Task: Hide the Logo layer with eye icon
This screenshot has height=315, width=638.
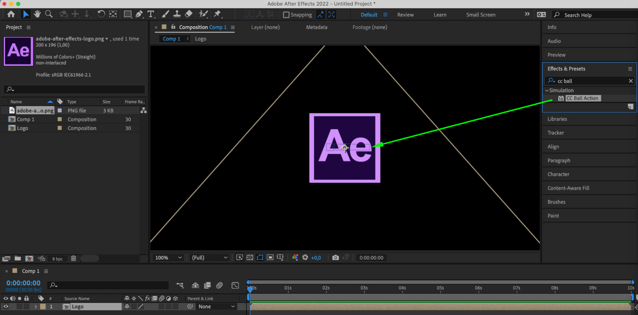Action: click(6, 306)
